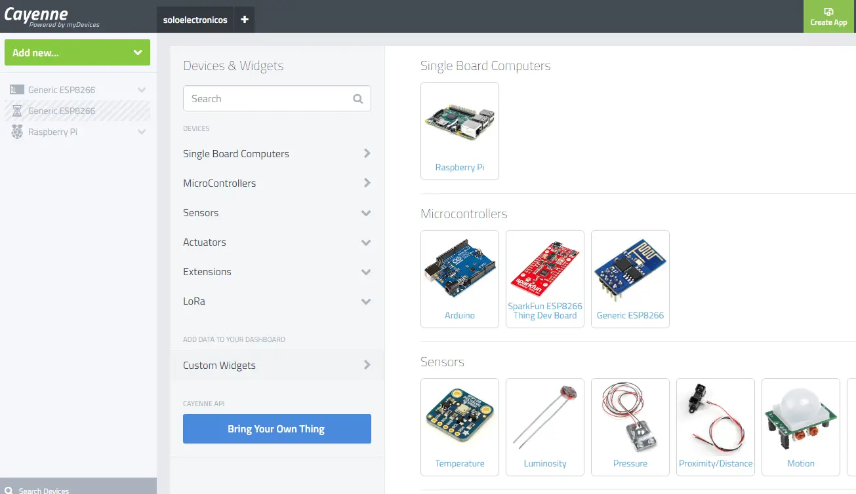Click the search magnifier in Devices & Widgets
The image size is (856, 494).
[x=357, y=99]
